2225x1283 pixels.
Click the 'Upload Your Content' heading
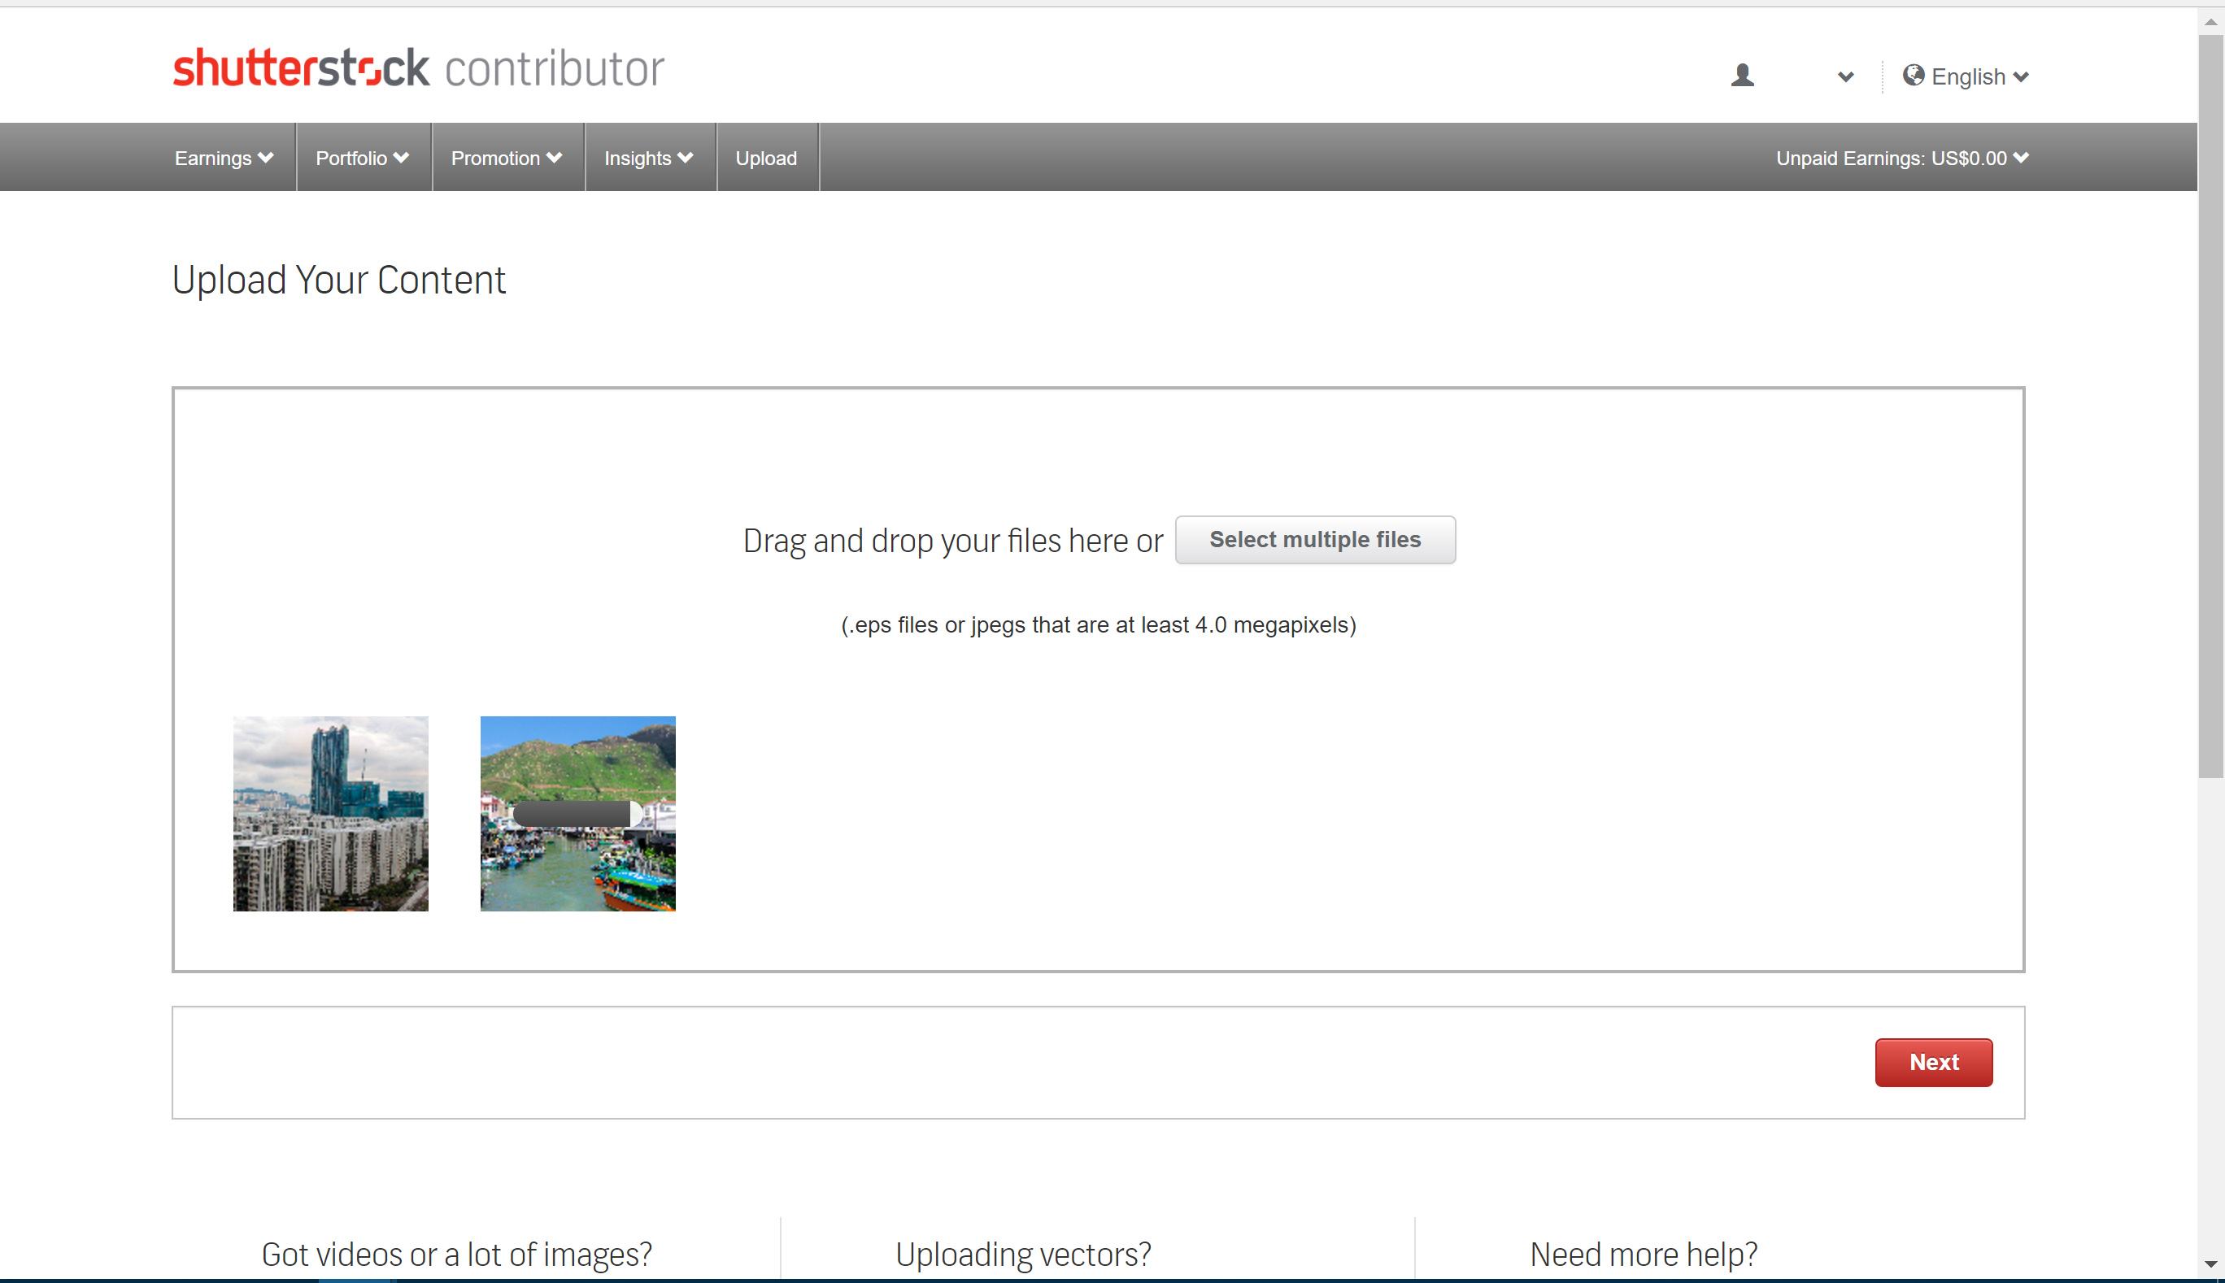(338, 281)
